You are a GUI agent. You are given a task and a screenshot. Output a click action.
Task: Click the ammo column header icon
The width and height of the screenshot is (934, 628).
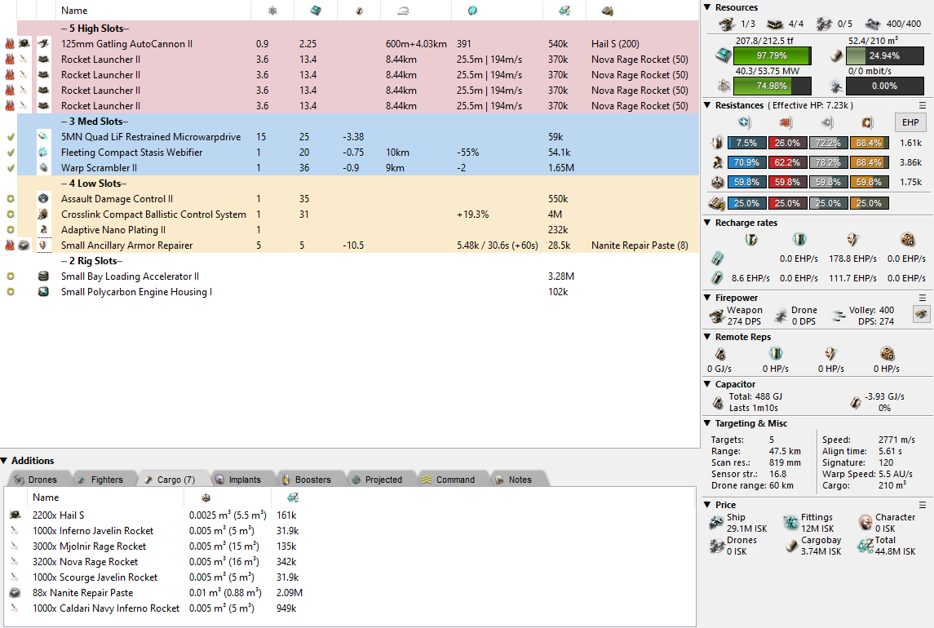pyautogui.click(x=607, y=11)
